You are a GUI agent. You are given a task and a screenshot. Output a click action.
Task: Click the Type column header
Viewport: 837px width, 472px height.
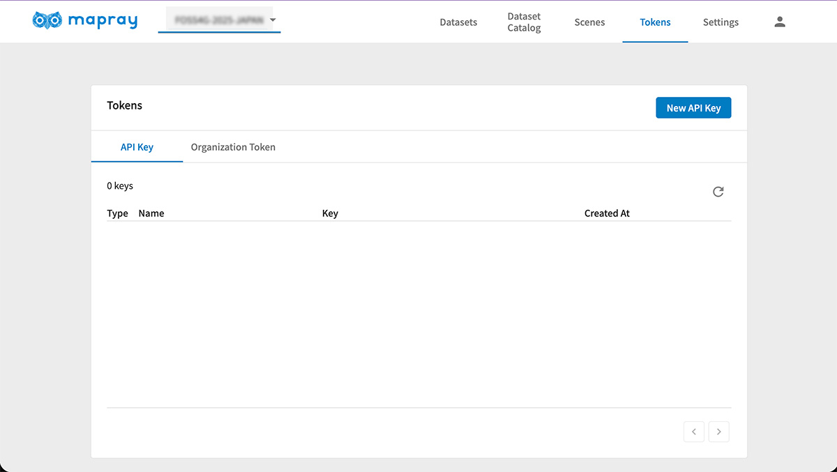117,213
